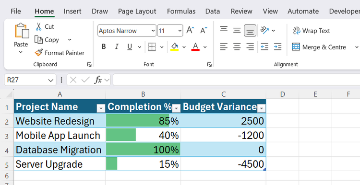Decrease indent icon
Image resolution: width=360 pixels, height=185 pixels.
click(x=264, y=47)
